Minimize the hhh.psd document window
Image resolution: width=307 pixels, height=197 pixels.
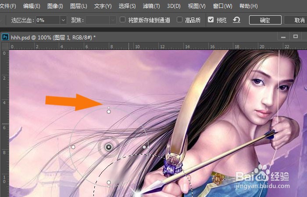coord(283,37)
